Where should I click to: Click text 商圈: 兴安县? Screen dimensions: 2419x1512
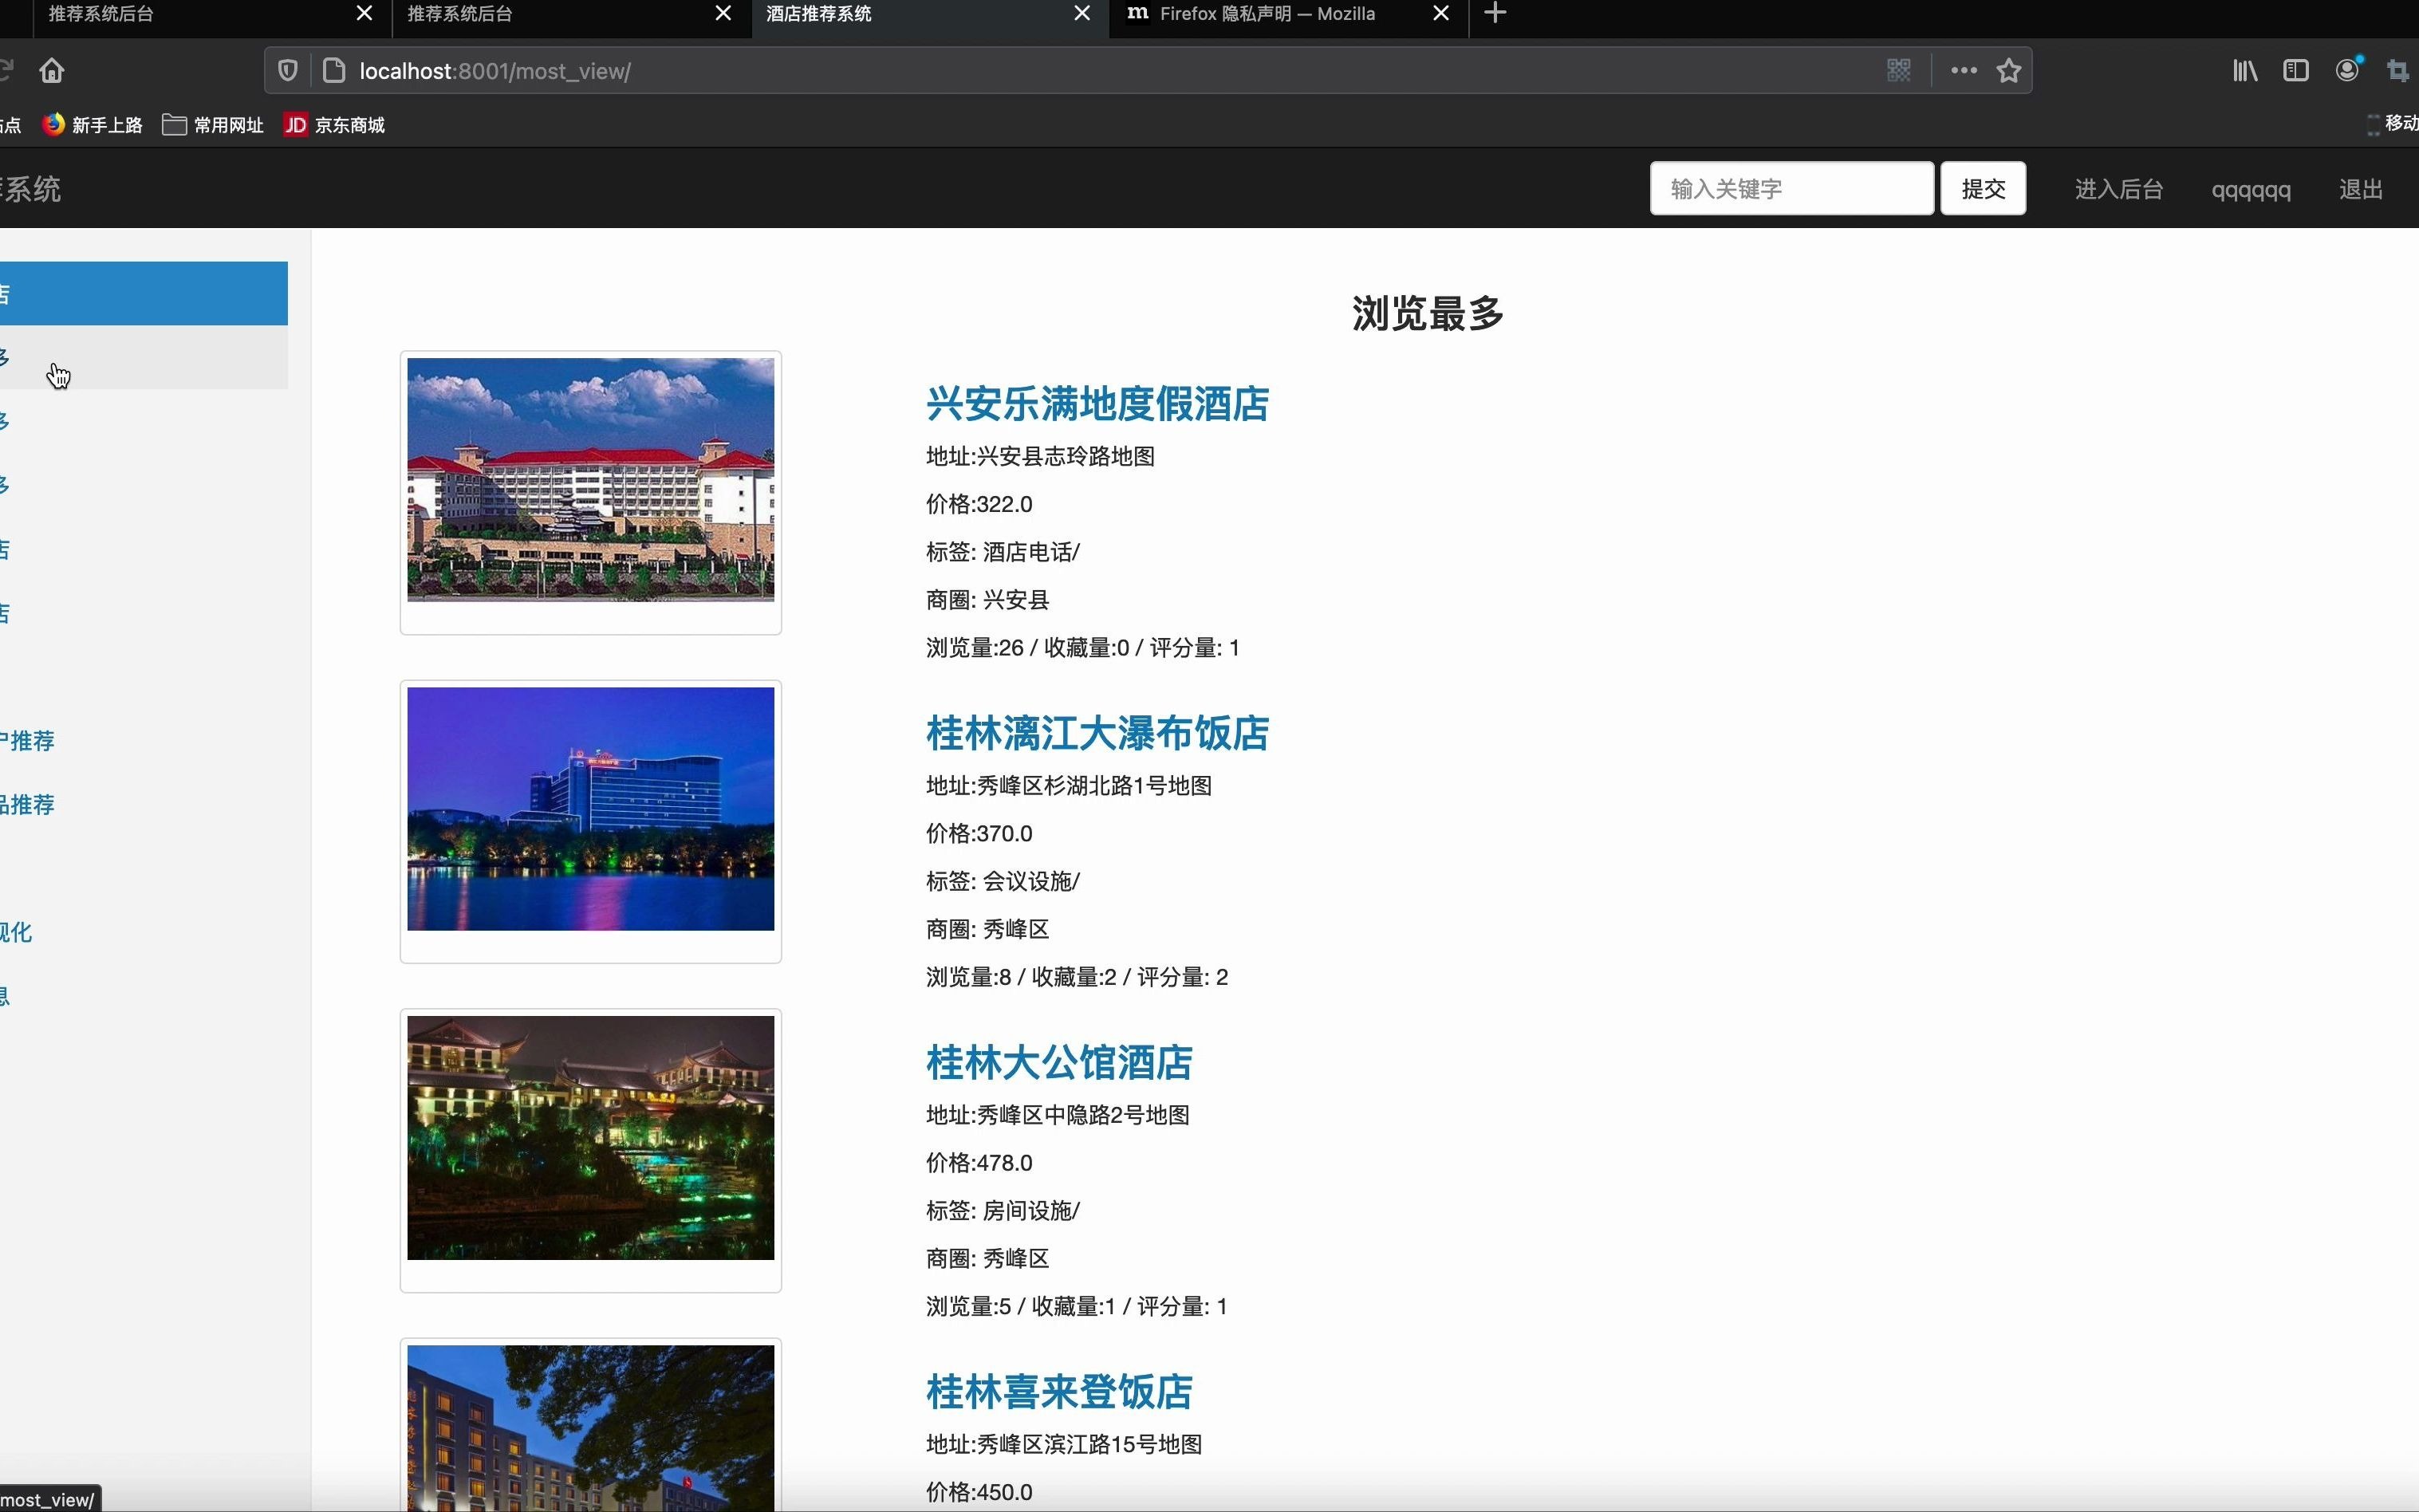(987, 600)
